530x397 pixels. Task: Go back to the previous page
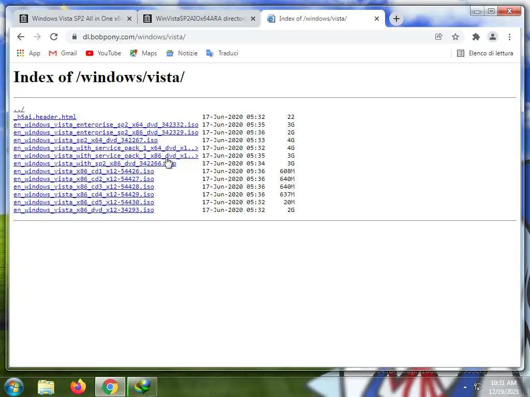(21, 37)
